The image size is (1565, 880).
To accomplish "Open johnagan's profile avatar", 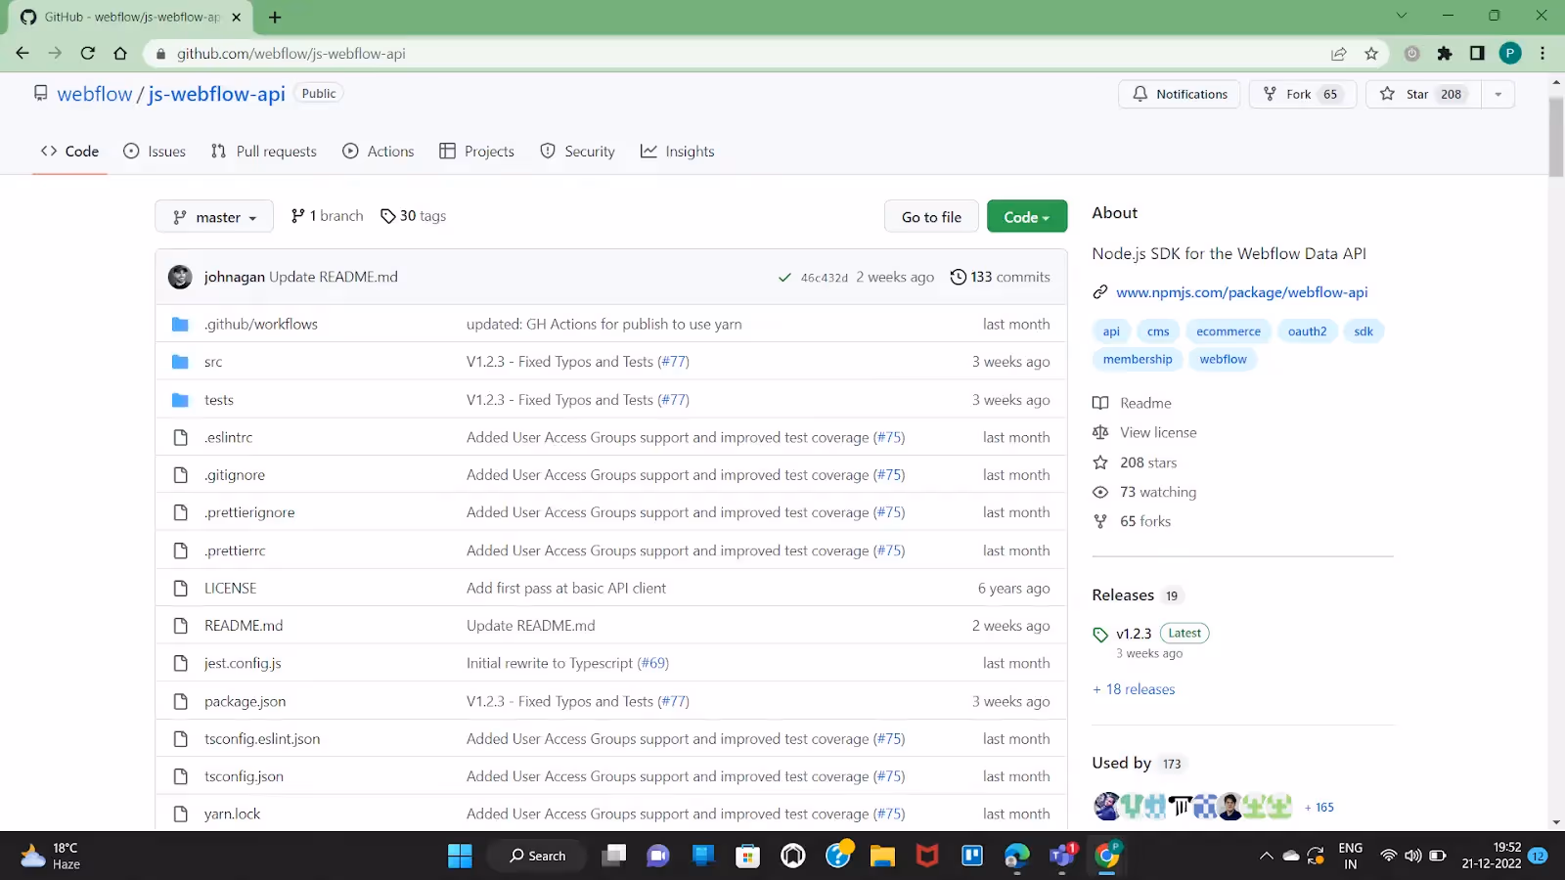I will (180, 277).
